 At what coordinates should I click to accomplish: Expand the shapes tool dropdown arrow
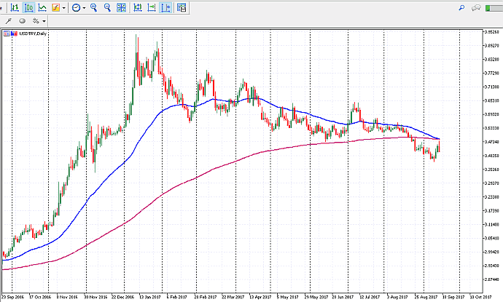click(43, 22)
